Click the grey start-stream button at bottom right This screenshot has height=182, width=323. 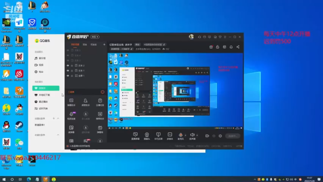coord(233,136)
